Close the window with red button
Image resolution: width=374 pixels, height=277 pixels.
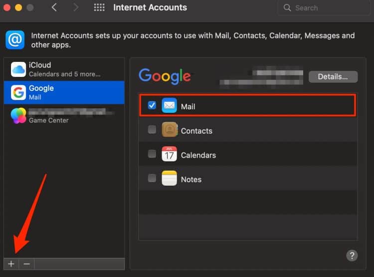click(x=6, y=7)
